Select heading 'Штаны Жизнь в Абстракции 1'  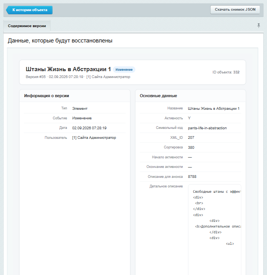pyautogui.click(x=68, y=69)
